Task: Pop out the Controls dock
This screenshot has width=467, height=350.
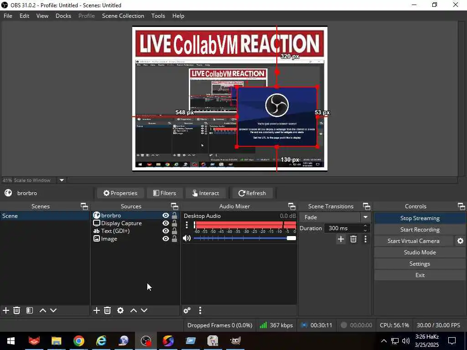Action: coord(462,206)
